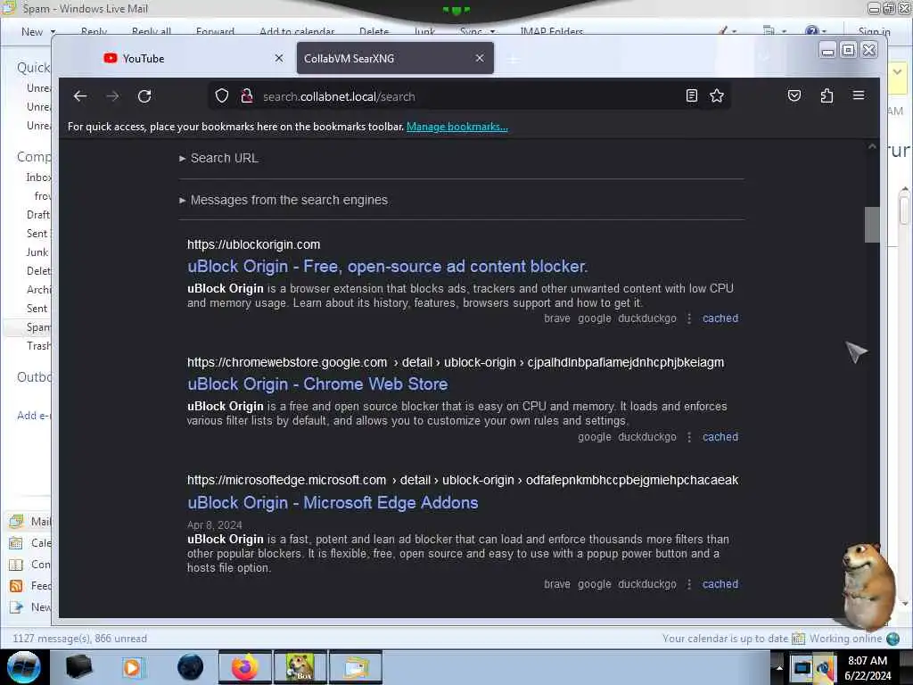Open uBlock Origin Chrome Web Store result
This screenshot has width=913, height=685.
click(318, 384)
